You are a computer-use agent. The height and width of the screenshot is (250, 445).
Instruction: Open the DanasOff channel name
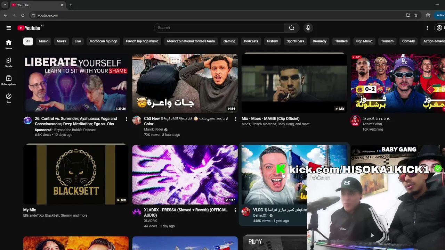click(x=260, y=216)
